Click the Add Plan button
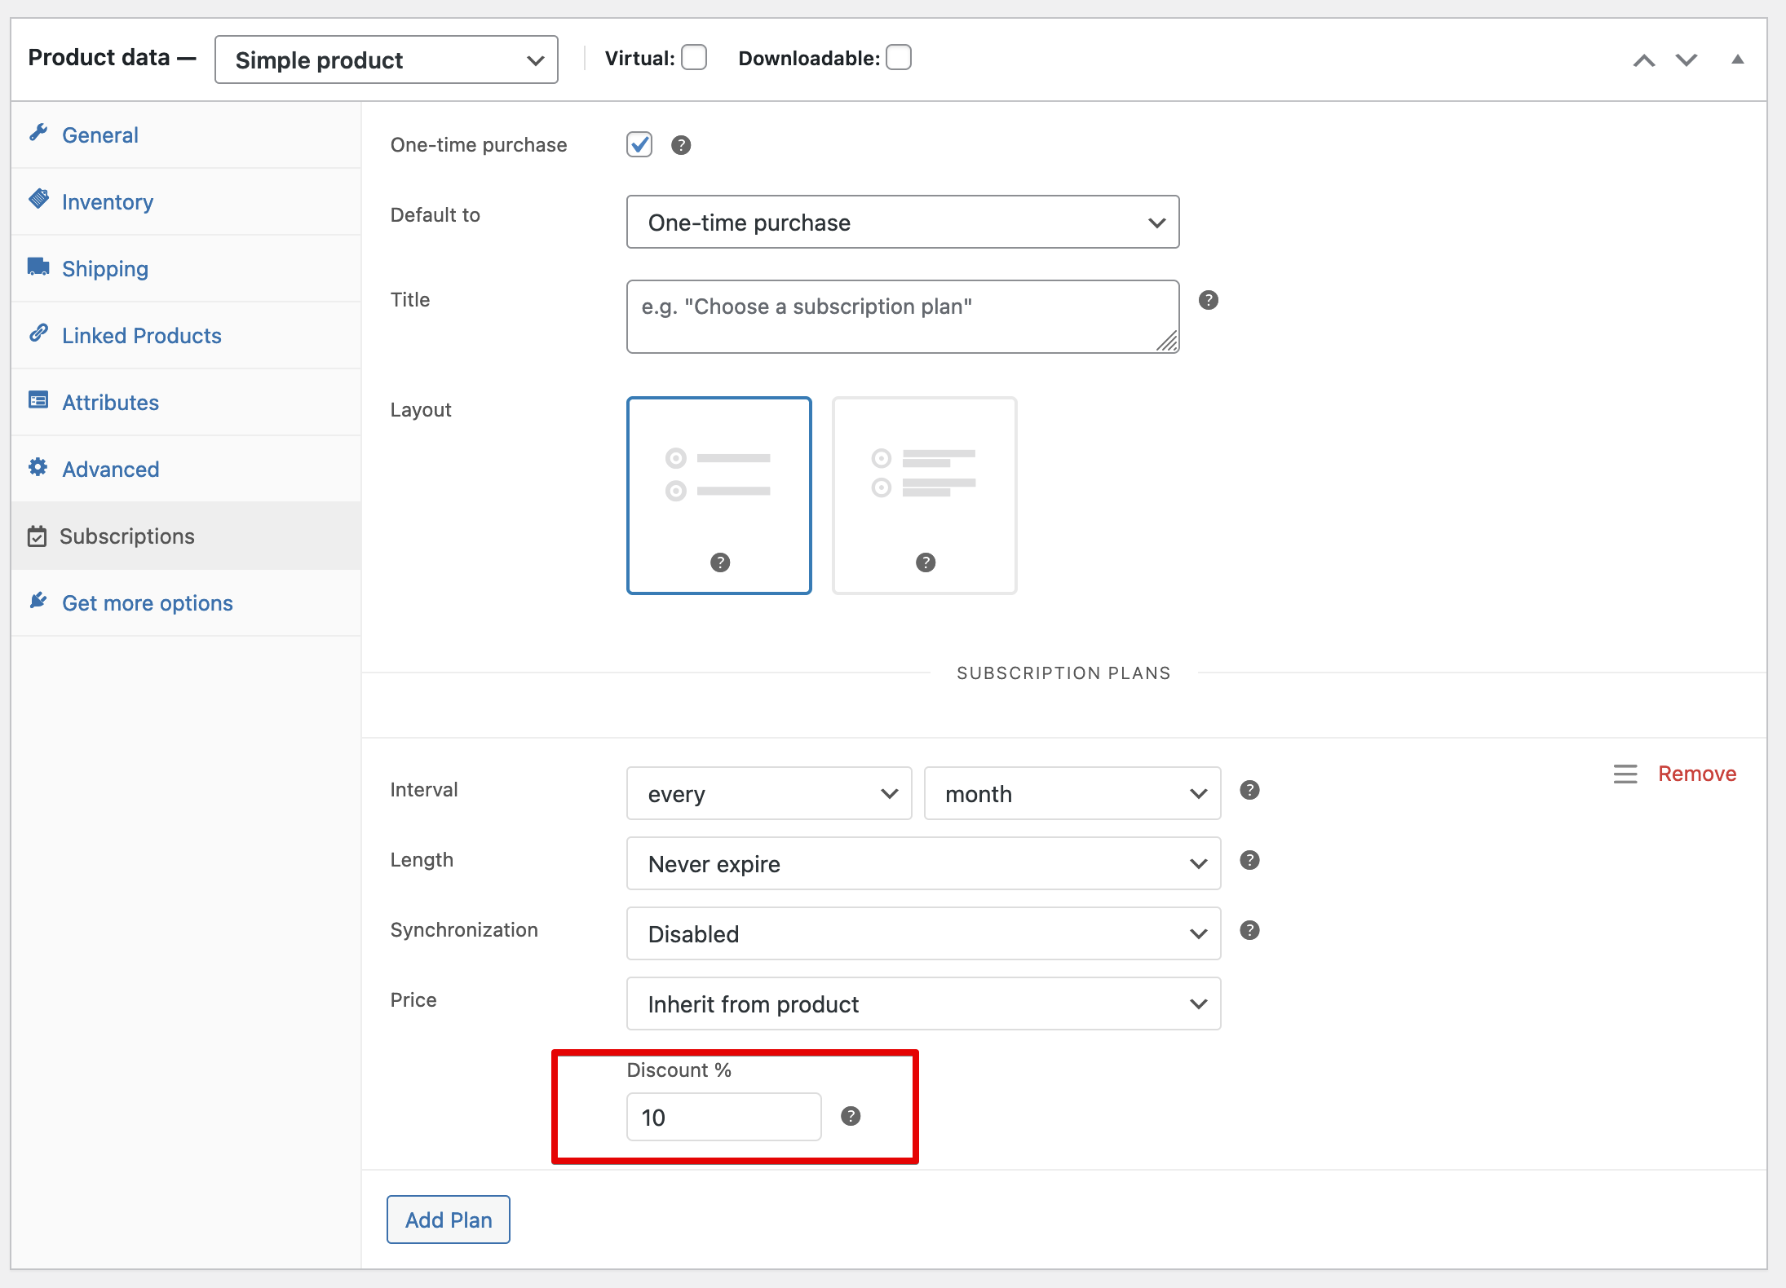The height and width of the screenshot is (1288, 1786). click(x=448, y=1220)
